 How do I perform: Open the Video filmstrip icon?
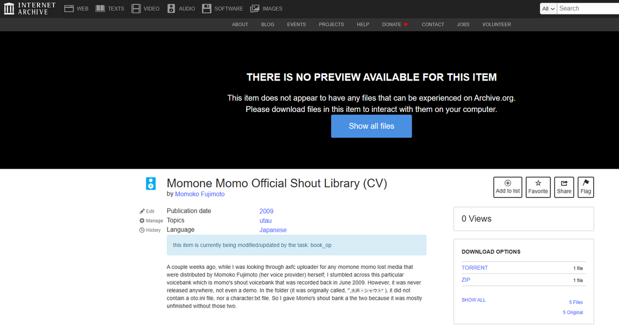(136, 9)
